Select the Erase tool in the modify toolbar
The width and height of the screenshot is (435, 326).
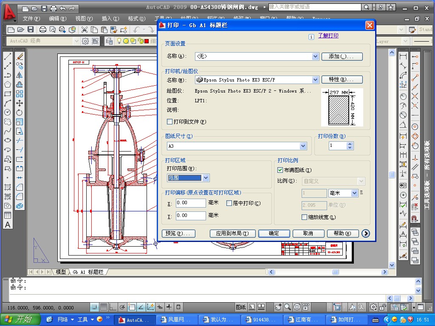20,56
